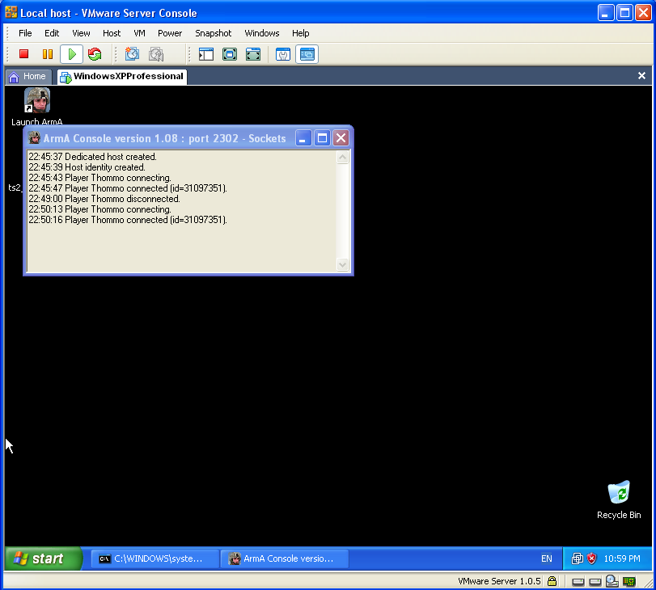Click the network connection tray icon

click(x=578, y=558)
